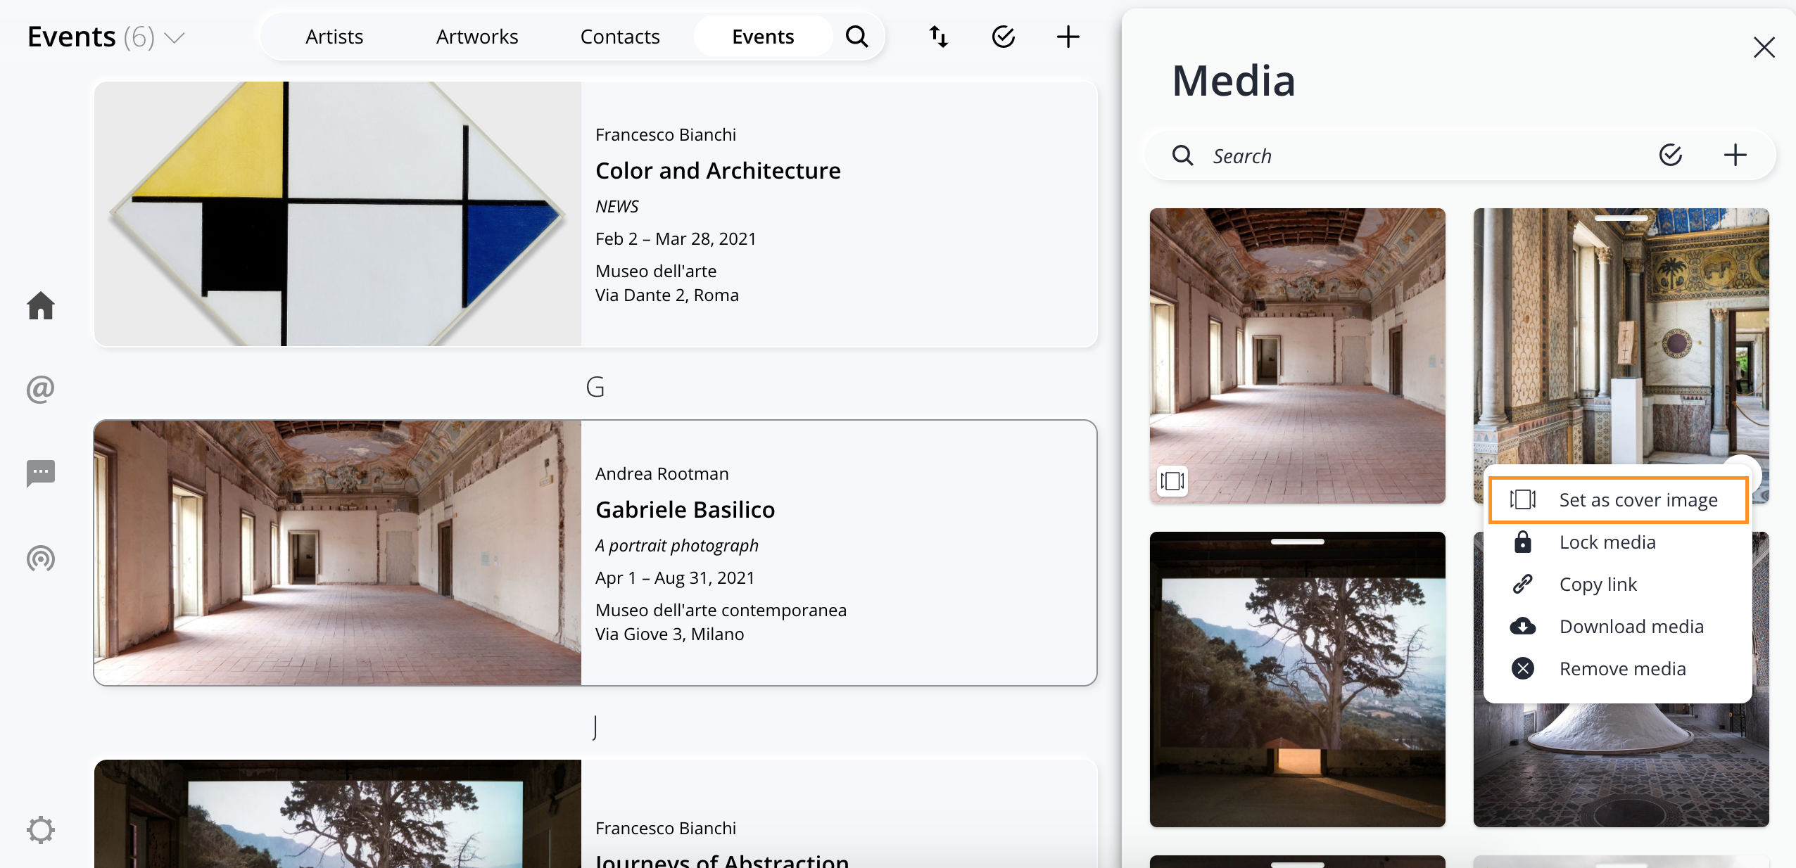Click the lock icon beside Lock media

click(x=1523, y=542)
